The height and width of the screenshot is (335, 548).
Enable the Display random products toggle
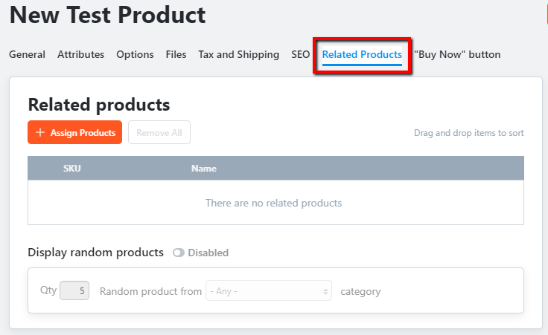point(178,253)
